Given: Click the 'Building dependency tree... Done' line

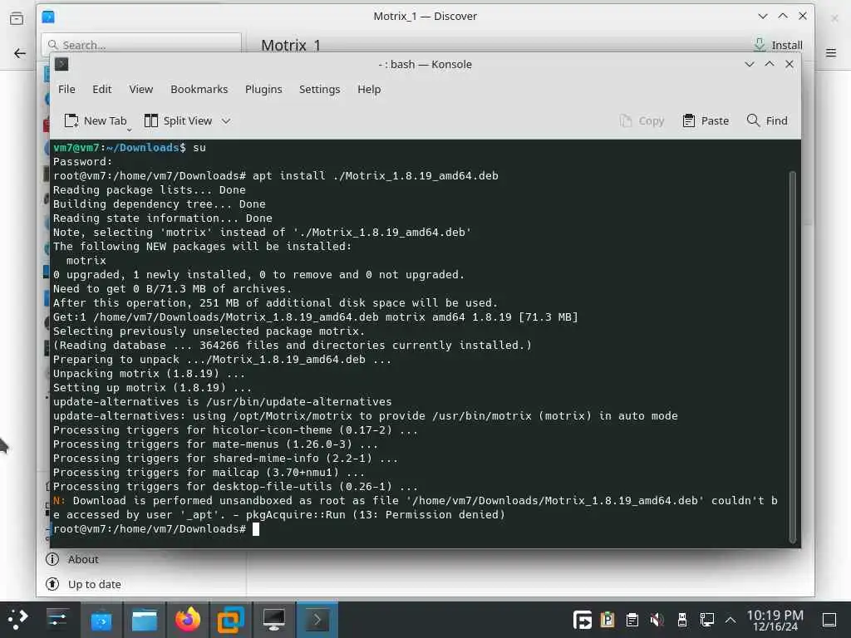Looking at the screenshot, I should pyautogui.click(x=159, y=204).
